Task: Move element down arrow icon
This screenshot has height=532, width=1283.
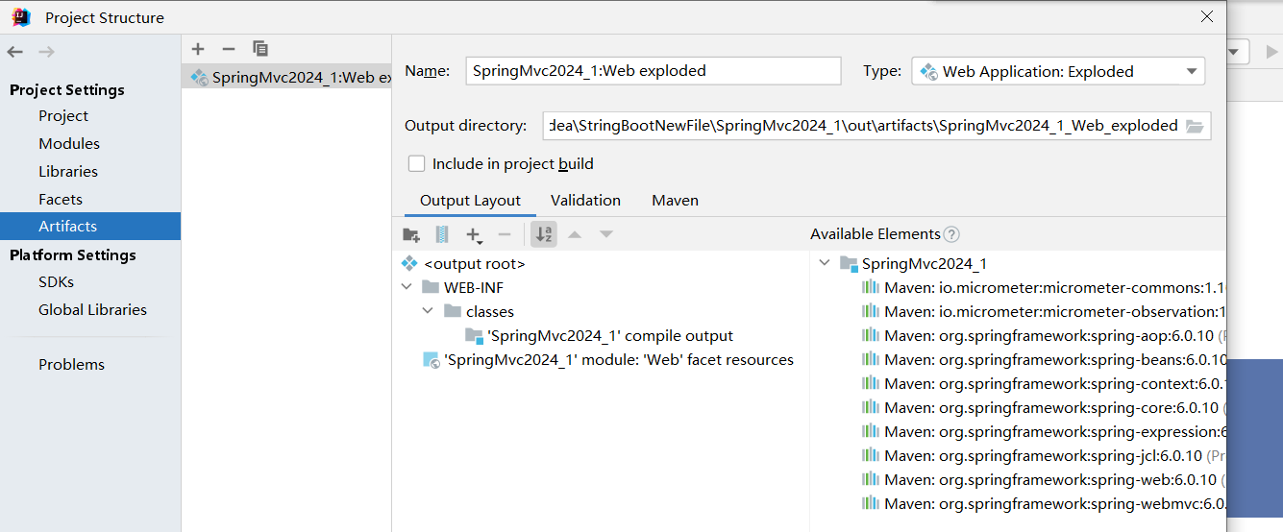Action: click(x=605, y=234)
